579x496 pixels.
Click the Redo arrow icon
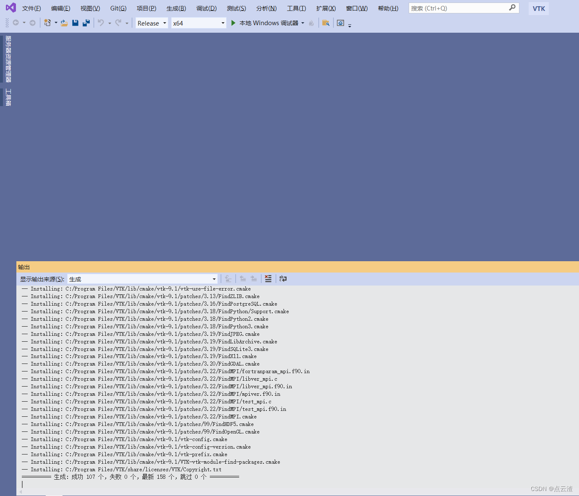(x=118, y=23)
